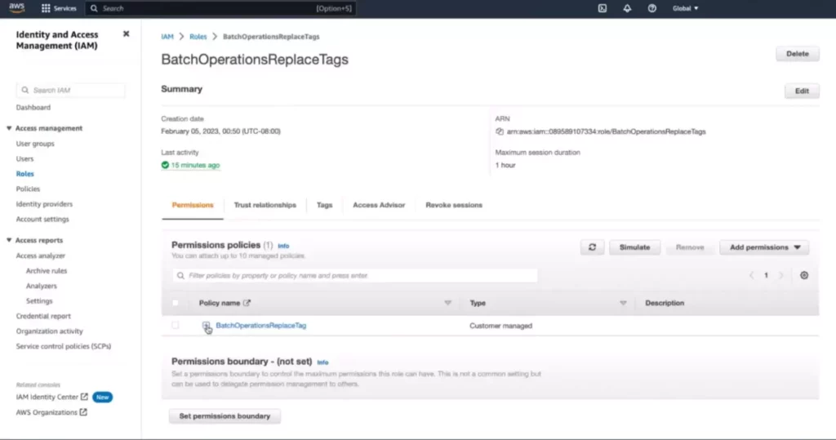This screenshot has height=440, width=836.
Task: Click the green last-activity check icon
Action: (x=165, y=166)
